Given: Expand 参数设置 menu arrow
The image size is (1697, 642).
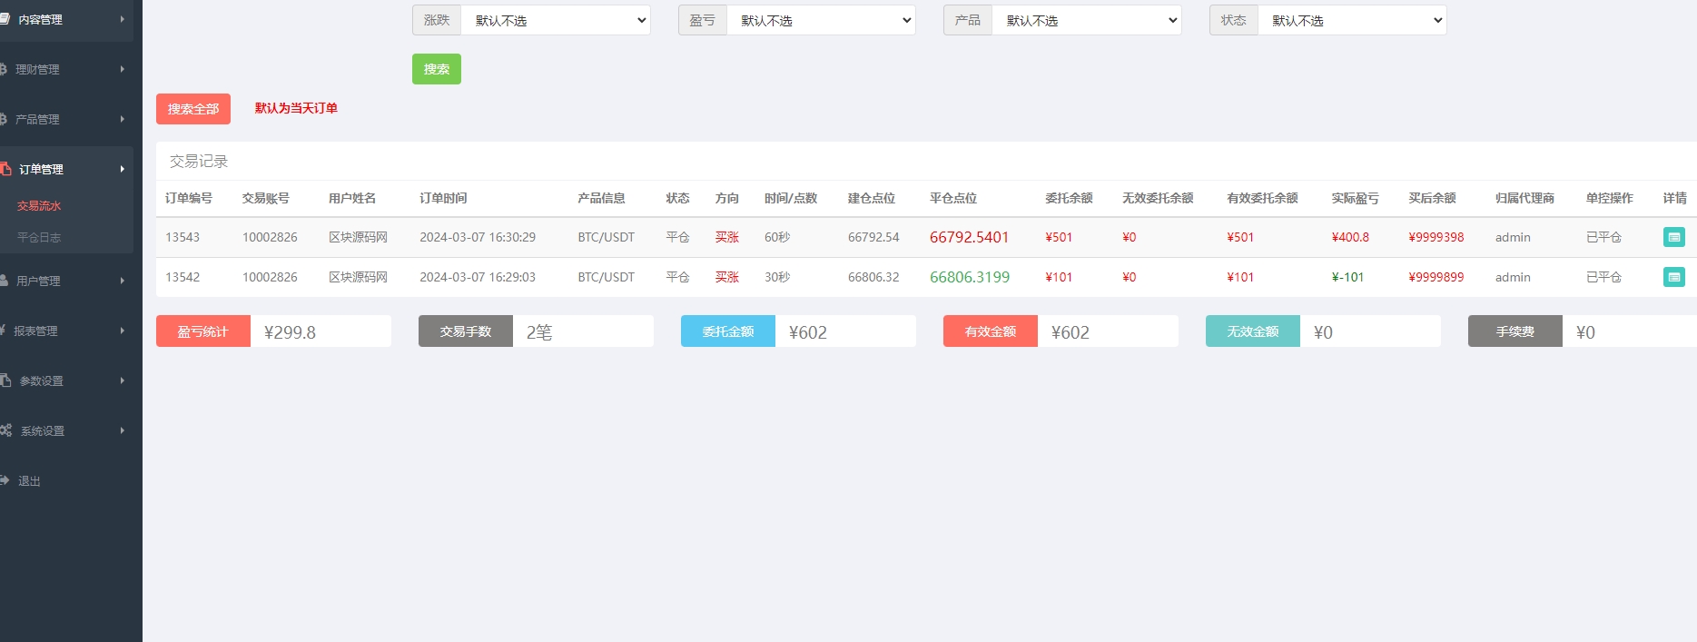Looking at the screenshot, I should click(x=122, y=380).
